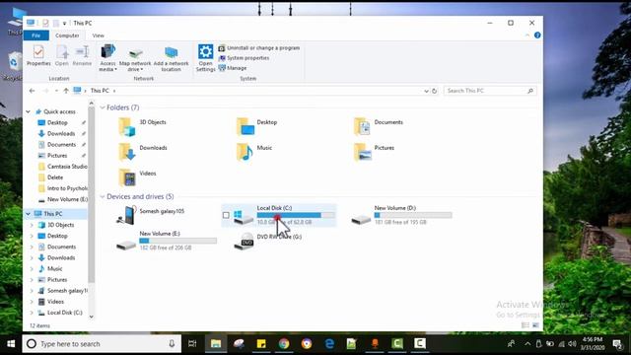Collapse the This PC tree node

(29, 214)
